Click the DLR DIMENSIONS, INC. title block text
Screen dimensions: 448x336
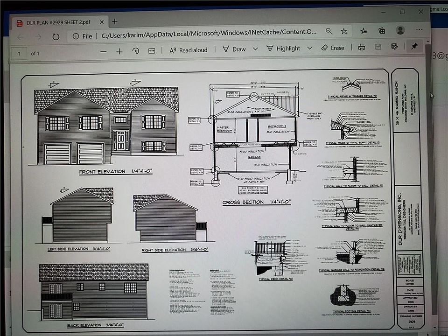pyautogui.click(x=400, y=219)
